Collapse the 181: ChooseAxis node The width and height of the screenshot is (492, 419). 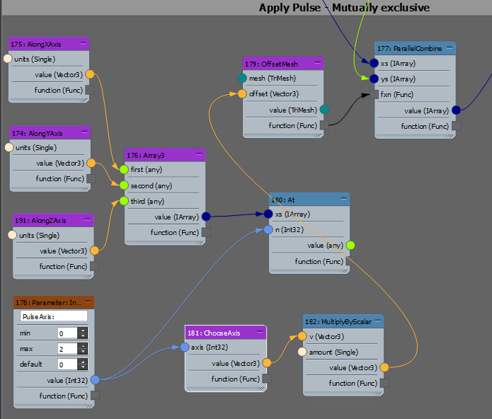pos(260,332)
